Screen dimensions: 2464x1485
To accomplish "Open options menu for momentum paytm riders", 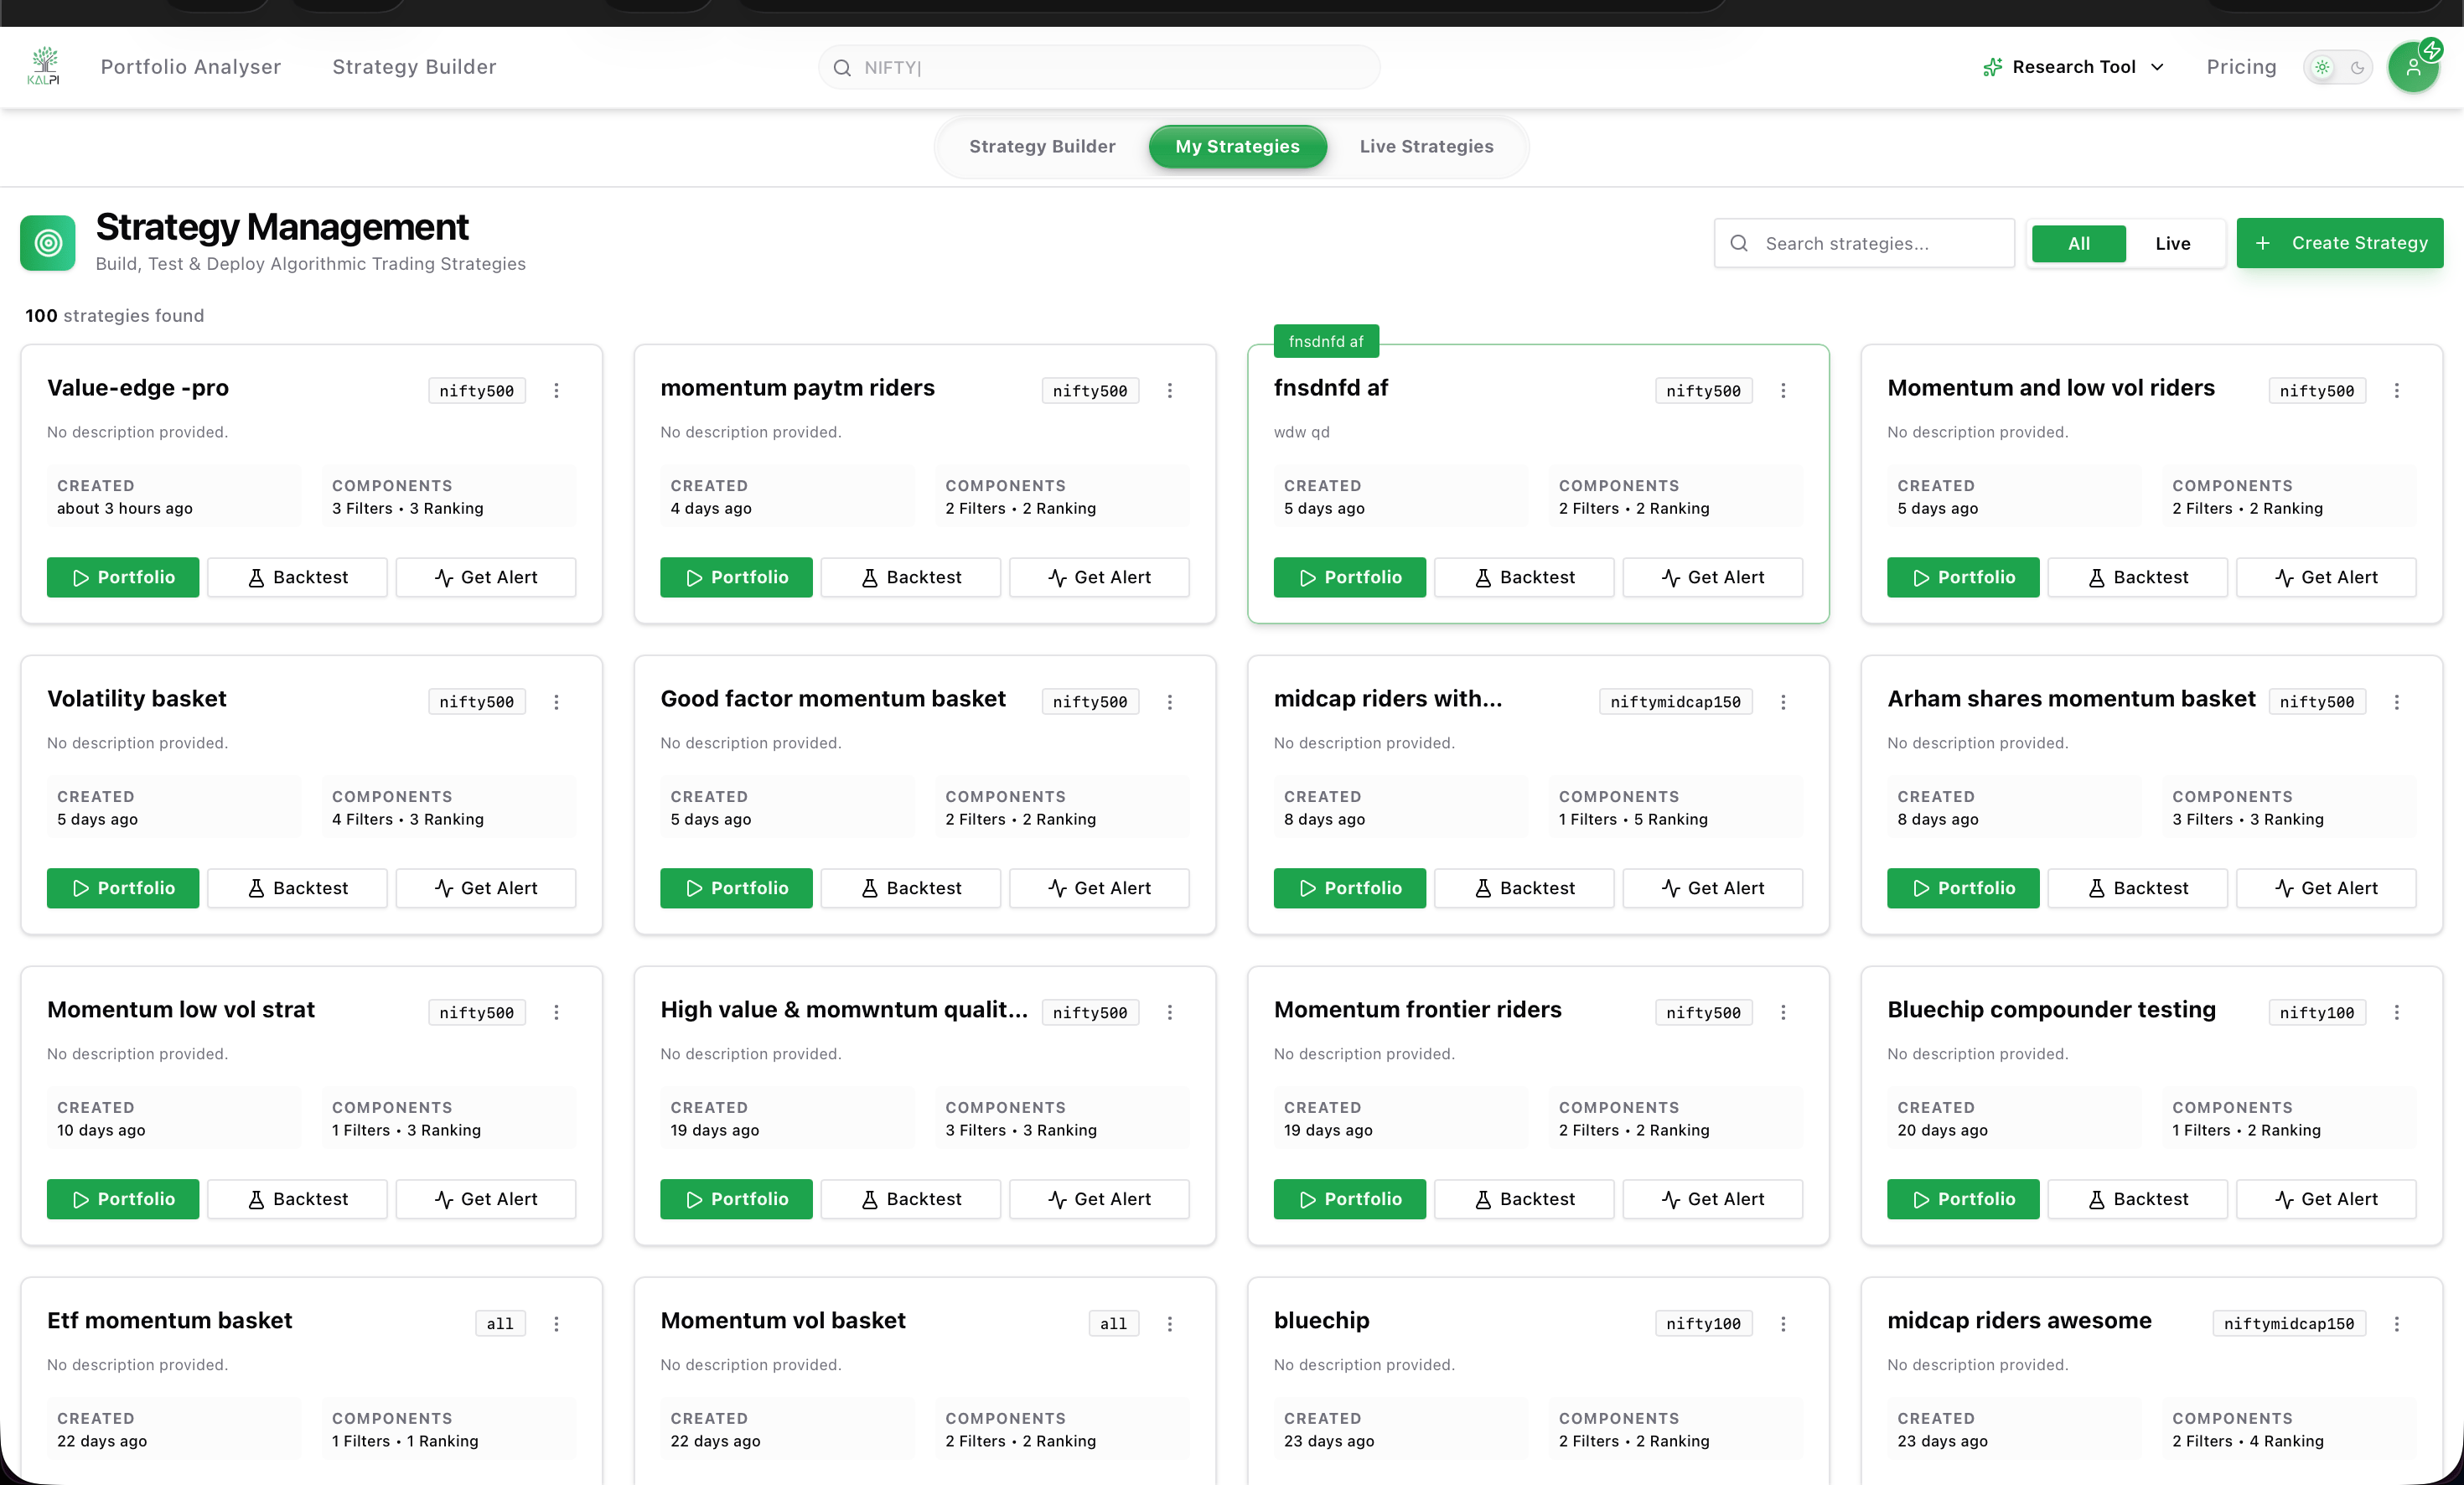I will coord(1170,390).
